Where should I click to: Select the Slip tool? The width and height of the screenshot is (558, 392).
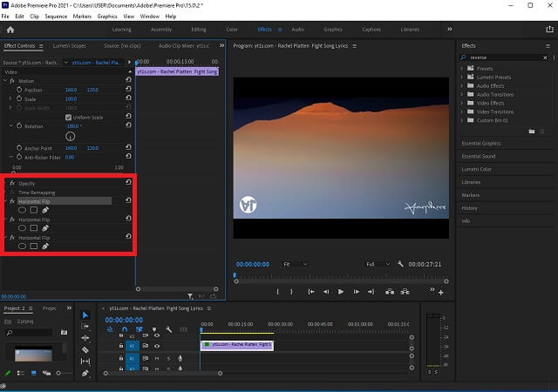click(x=85, y=361)
